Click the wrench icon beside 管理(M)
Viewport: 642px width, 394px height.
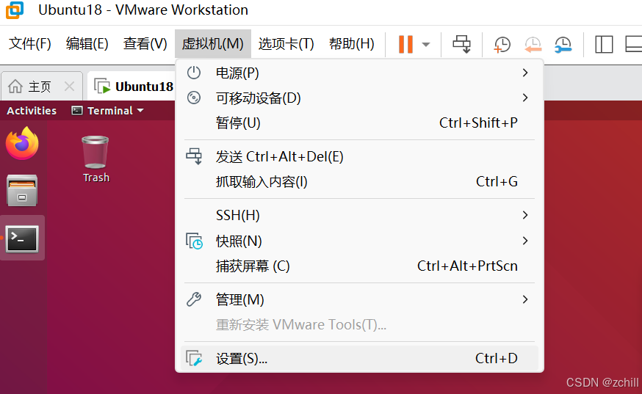194,299
